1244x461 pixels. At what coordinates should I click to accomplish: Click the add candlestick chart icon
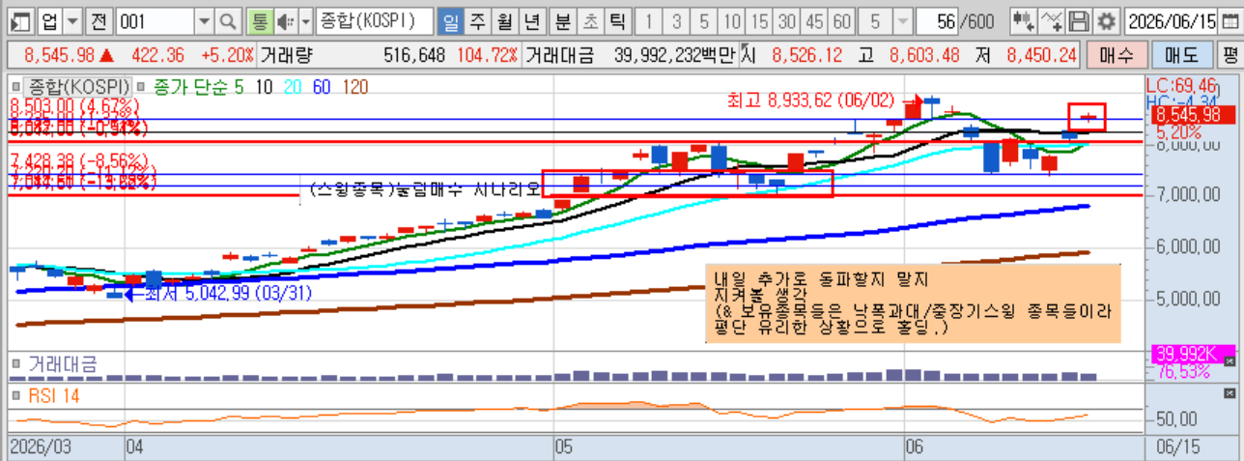tap(1026, 20)
